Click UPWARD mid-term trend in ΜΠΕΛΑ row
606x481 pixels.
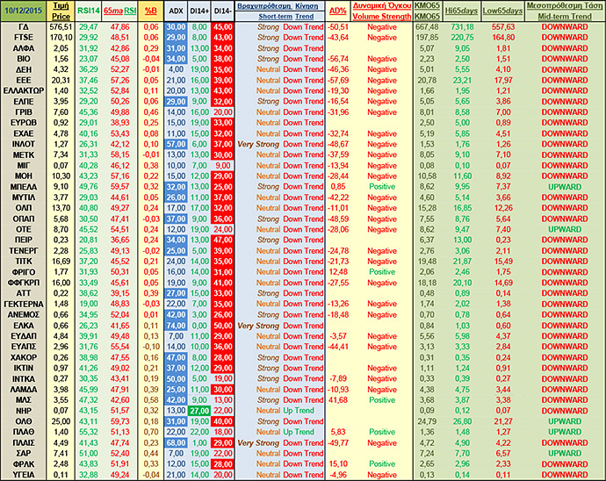(x=565, y=186)
